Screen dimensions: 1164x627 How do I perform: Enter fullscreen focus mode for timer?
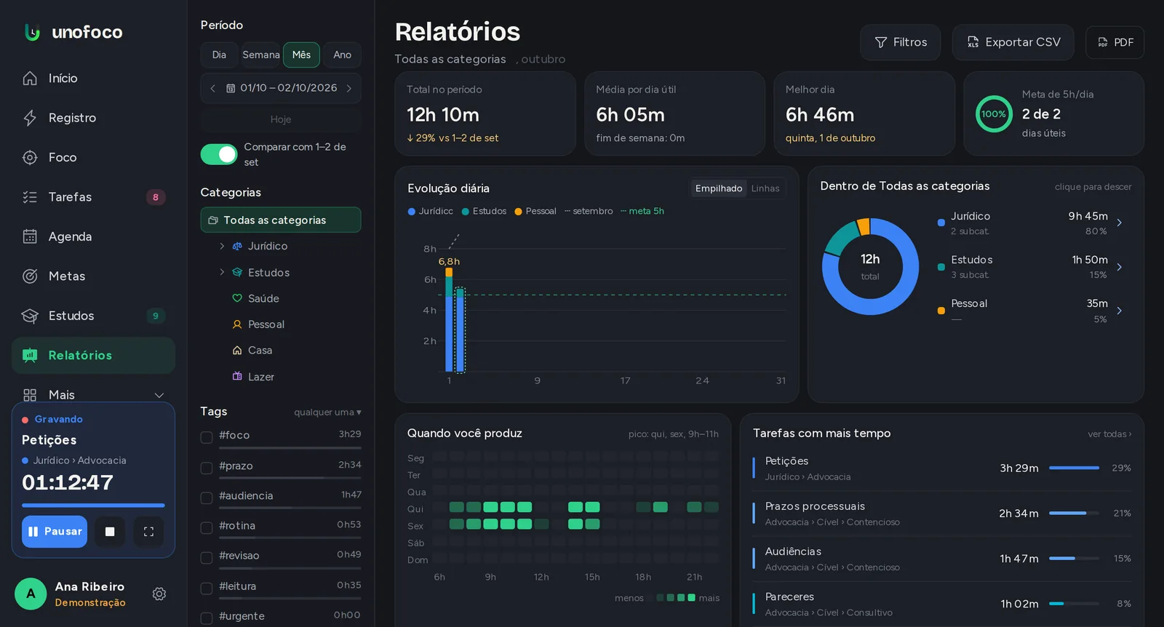coord(148,532)
